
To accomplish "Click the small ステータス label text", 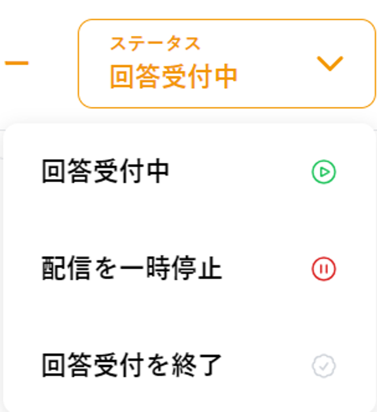I will [x=155, y=44].
